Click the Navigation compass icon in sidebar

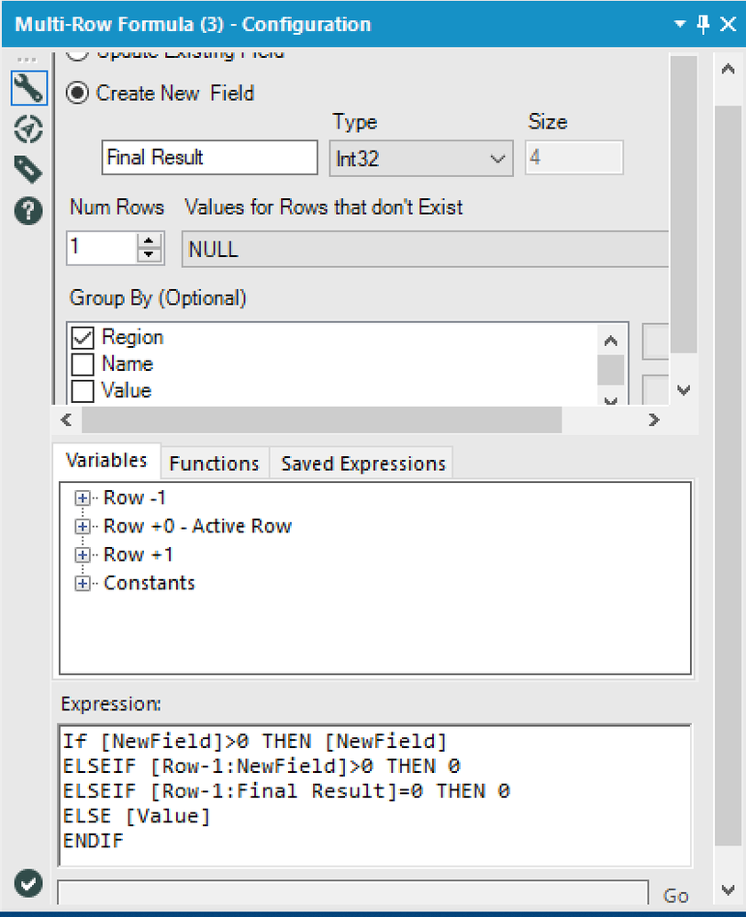click(28, 129)
